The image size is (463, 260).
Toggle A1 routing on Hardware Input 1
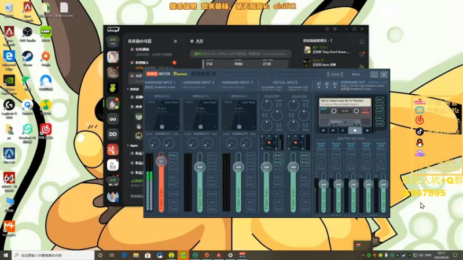[173, 155]
